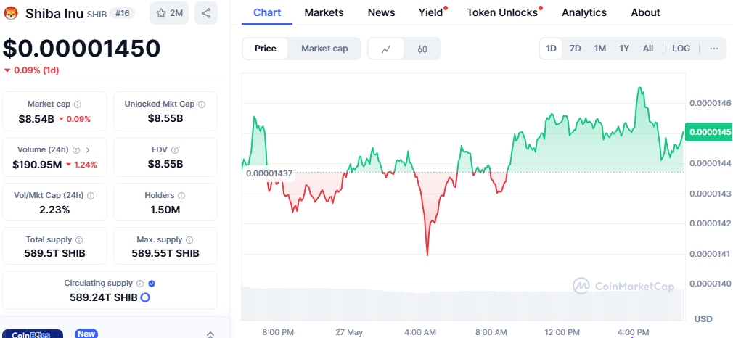The image size is (733, 338).
Task: Click the 589.5T SHIB total supply value
Action: point(54,254)
